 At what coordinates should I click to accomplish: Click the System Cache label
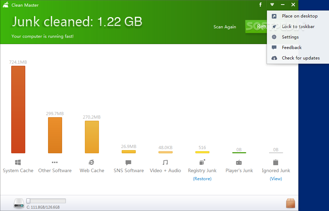coord(18,171)
